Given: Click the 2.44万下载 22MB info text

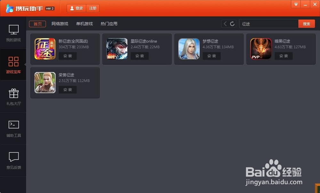Looking at the screenshot, I should click(x=145, y=47).
